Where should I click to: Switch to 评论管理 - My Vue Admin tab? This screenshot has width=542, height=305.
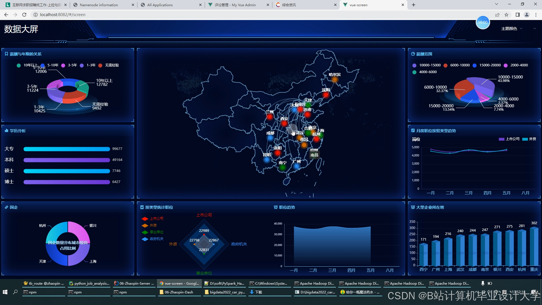pyautogui.click(x=235, y=5)
